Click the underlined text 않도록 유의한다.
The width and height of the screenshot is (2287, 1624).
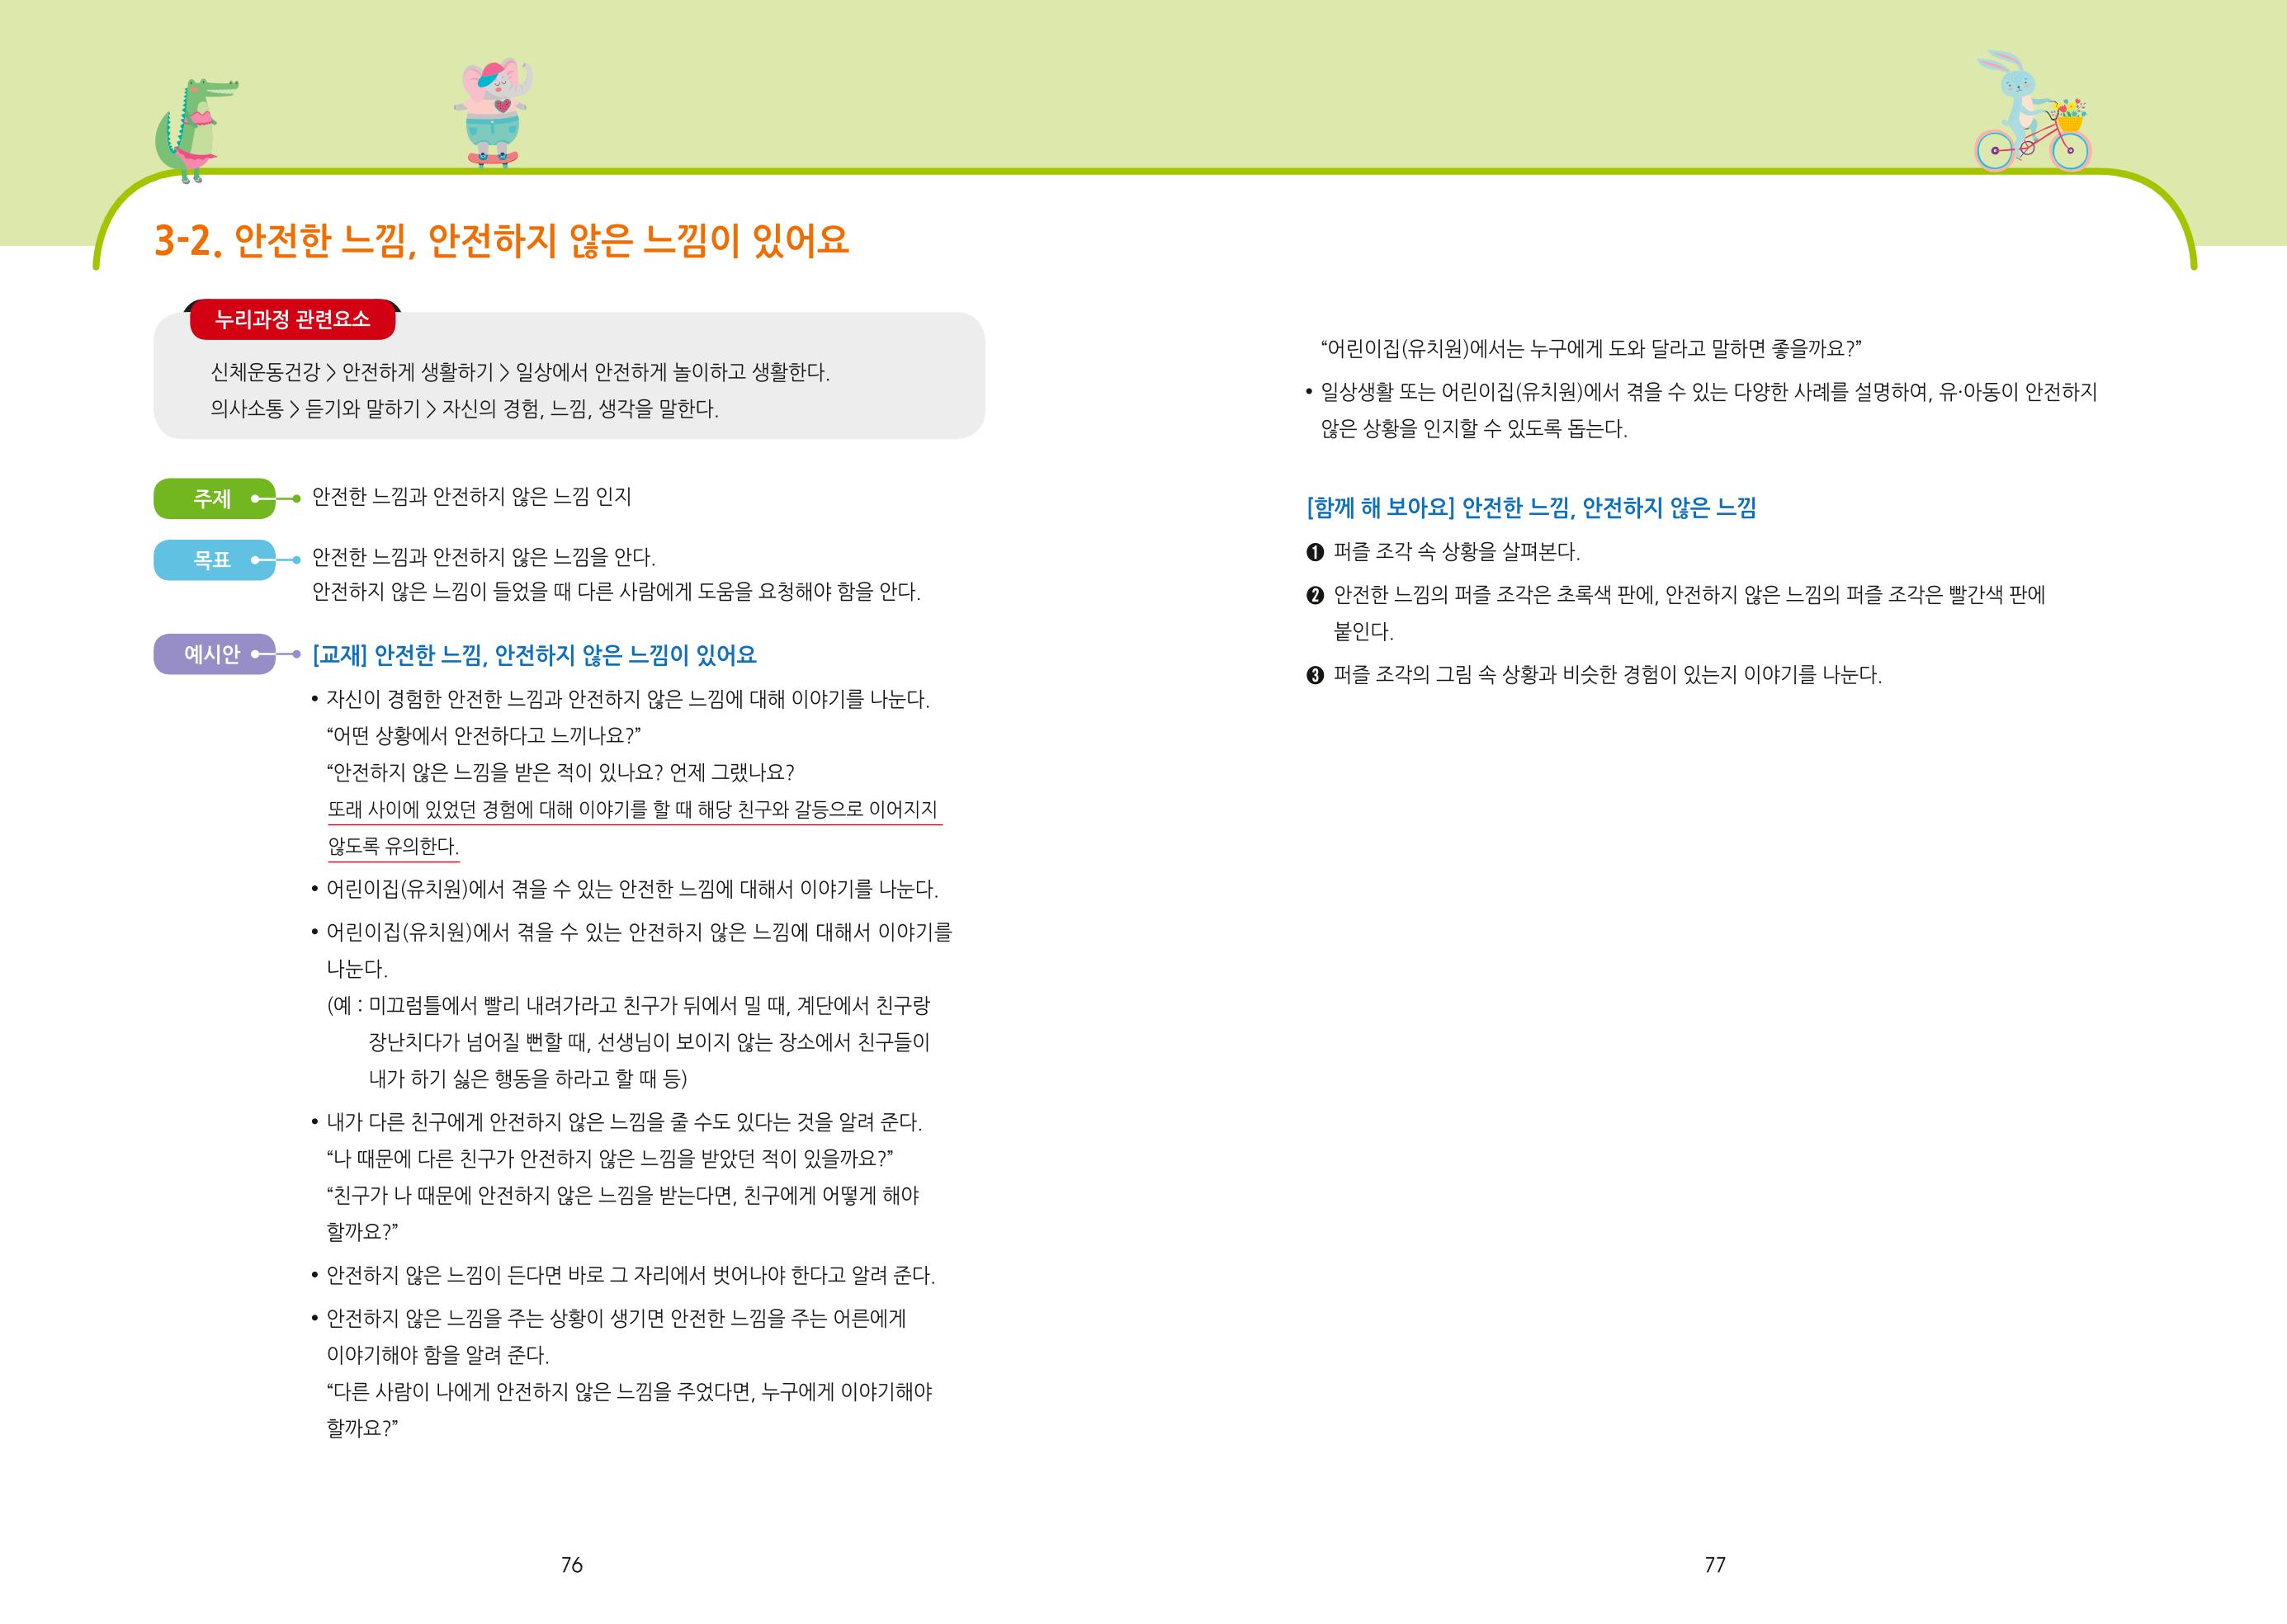tap(393, 847)
